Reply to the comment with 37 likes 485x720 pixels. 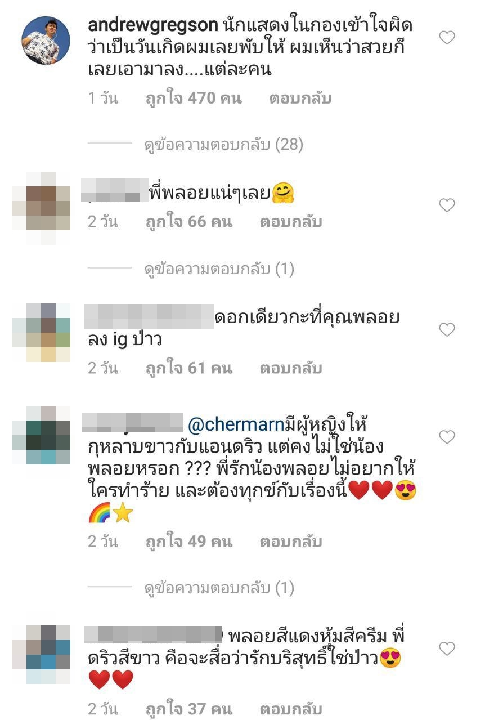pos(291,708)
